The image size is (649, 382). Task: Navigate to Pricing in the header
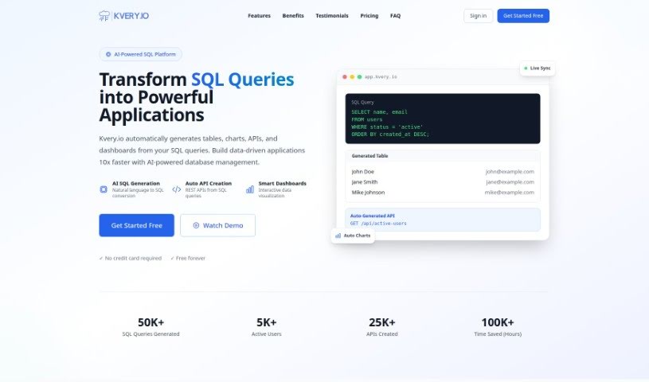coord(369,16)
